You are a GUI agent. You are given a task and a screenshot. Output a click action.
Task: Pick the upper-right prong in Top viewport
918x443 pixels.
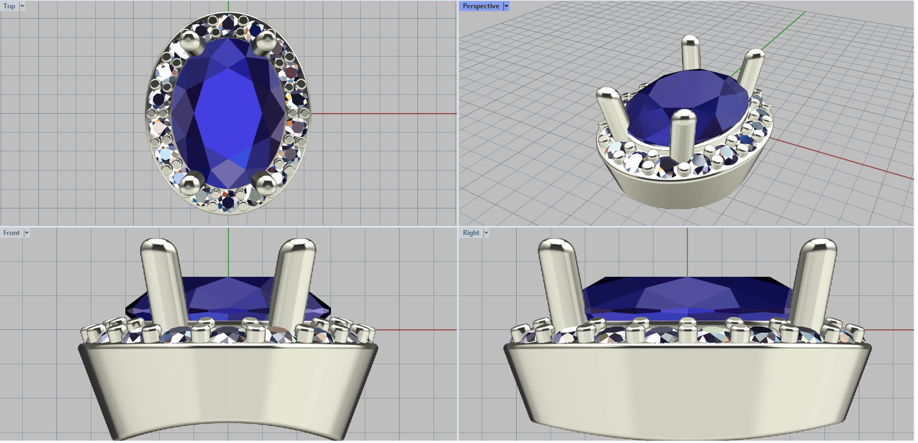pos(265,42)
